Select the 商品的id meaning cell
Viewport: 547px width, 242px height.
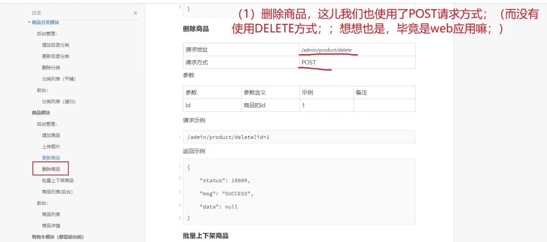[x=270, y=105]
